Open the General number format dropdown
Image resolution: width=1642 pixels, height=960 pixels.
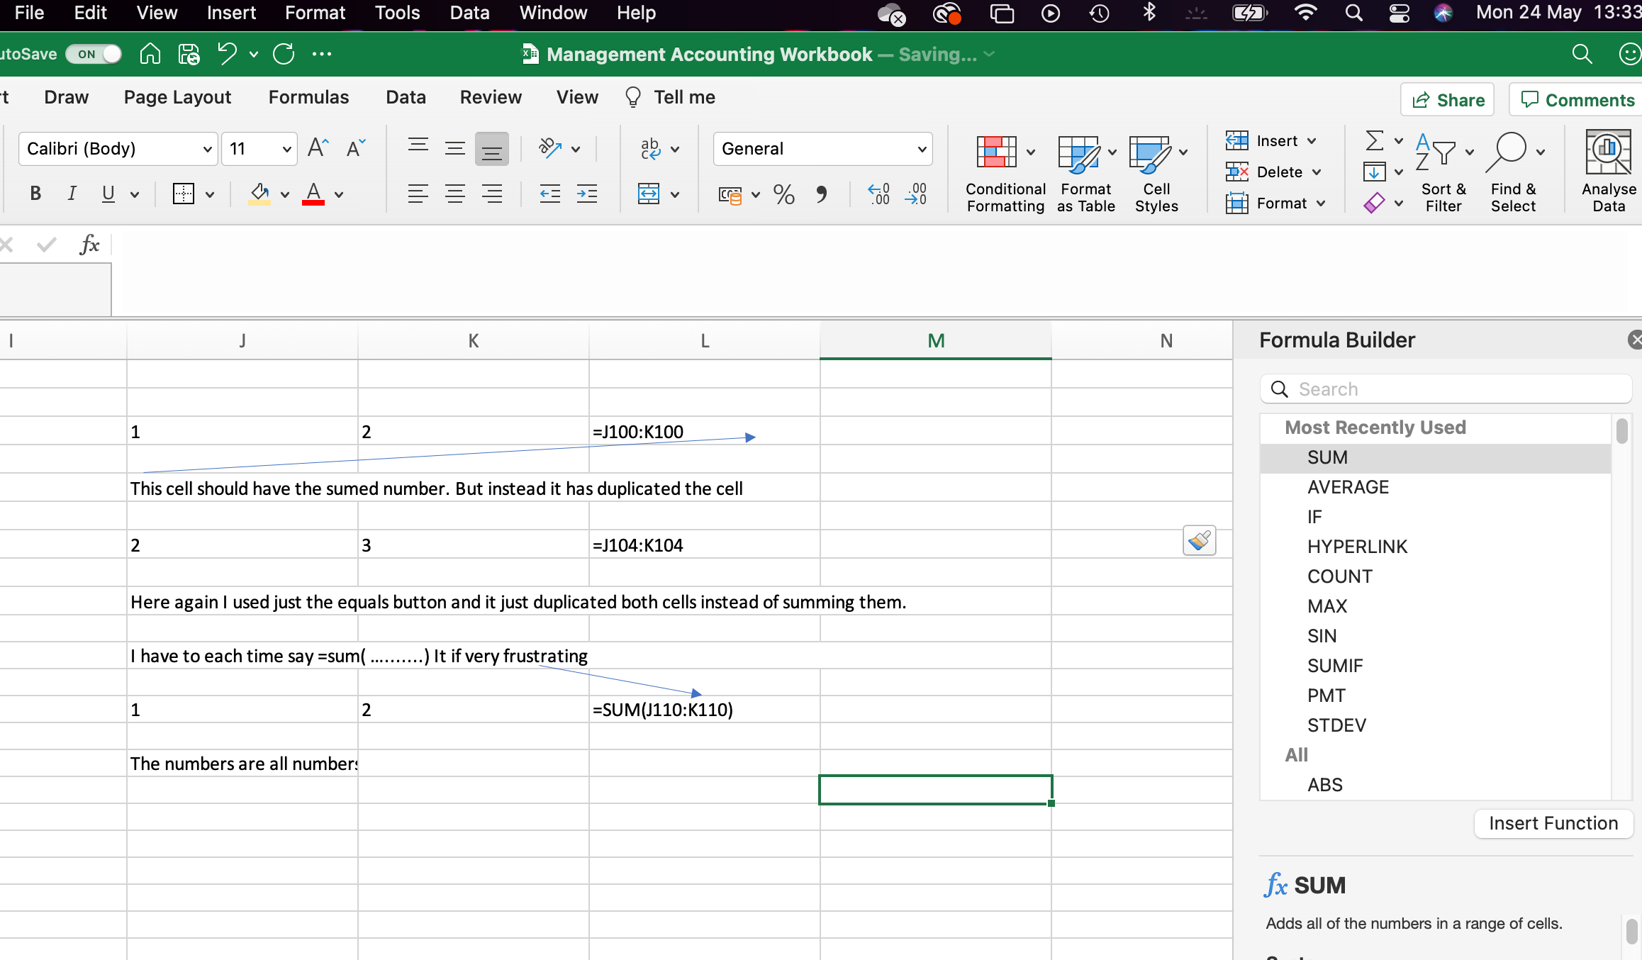point(921,149)
